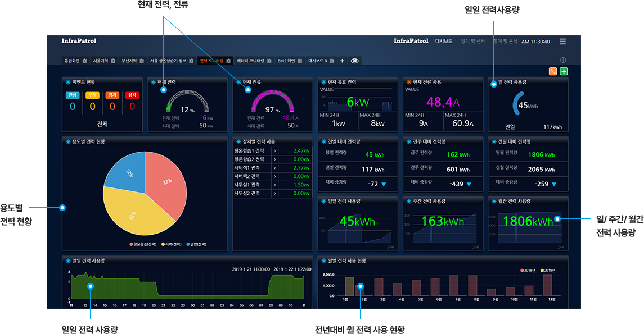644x334 pixels.
Task: Open the hamburger menu at top right
Action: pos(562,42)
